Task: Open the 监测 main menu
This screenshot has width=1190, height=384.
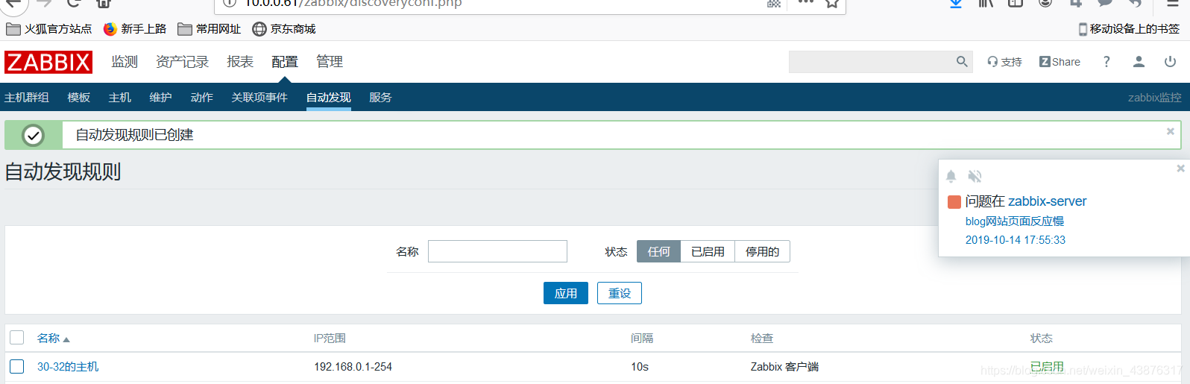Action: coord(125,62)
